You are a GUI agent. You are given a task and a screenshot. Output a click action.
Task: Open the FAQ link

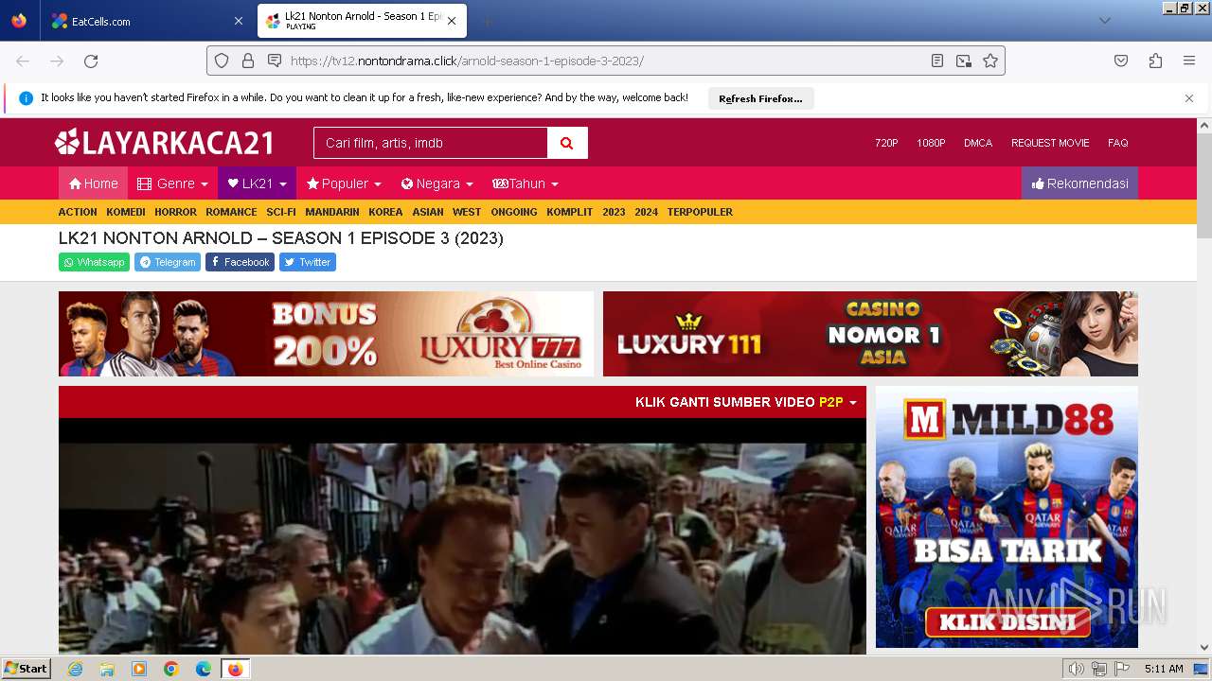click(1118, 143)
